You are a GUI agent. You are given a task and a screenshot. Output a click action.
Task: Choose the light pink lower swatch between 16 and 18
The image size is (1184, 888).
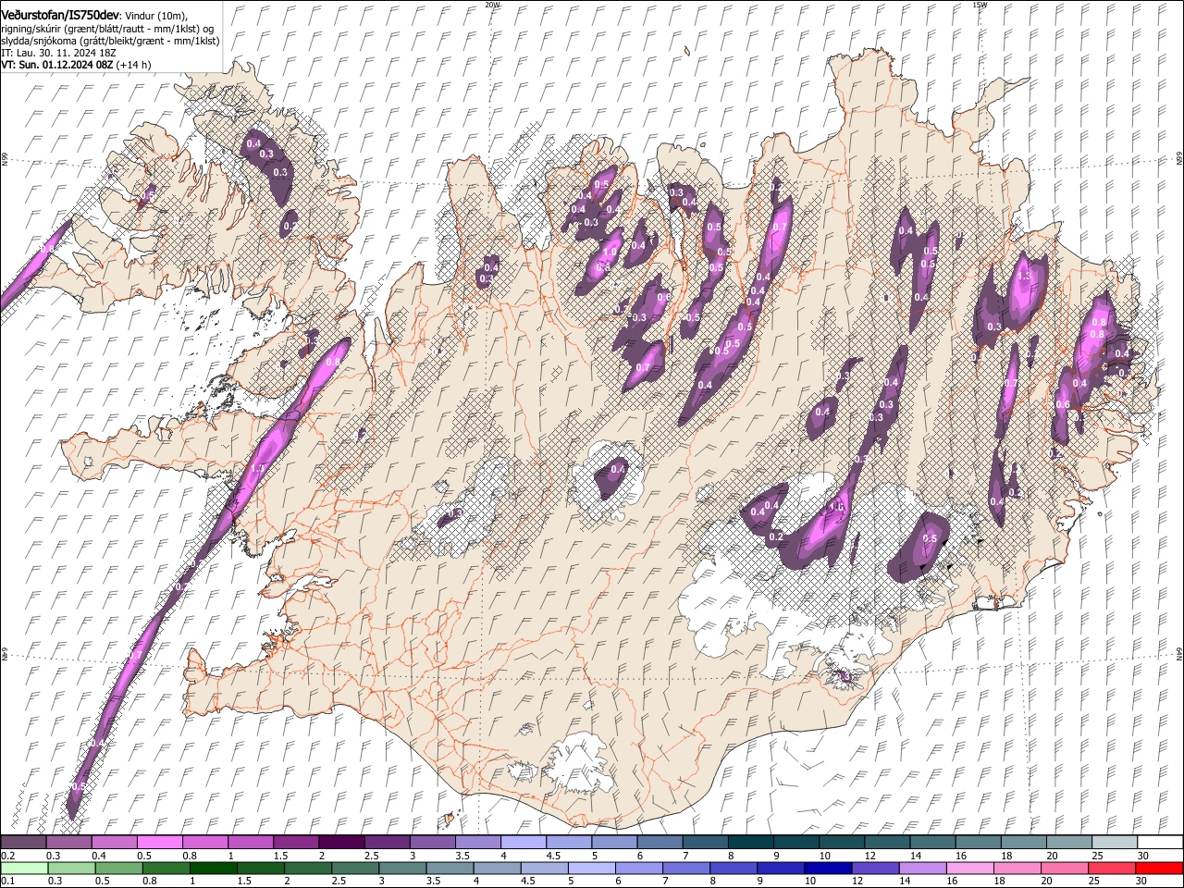click(969, 869)
